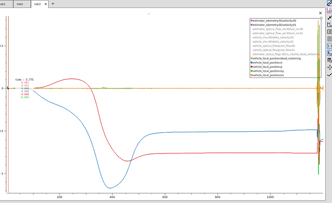The image size is (332, 203).
Task: Click the grid icon in right toolbar
Action: point(330,39)
